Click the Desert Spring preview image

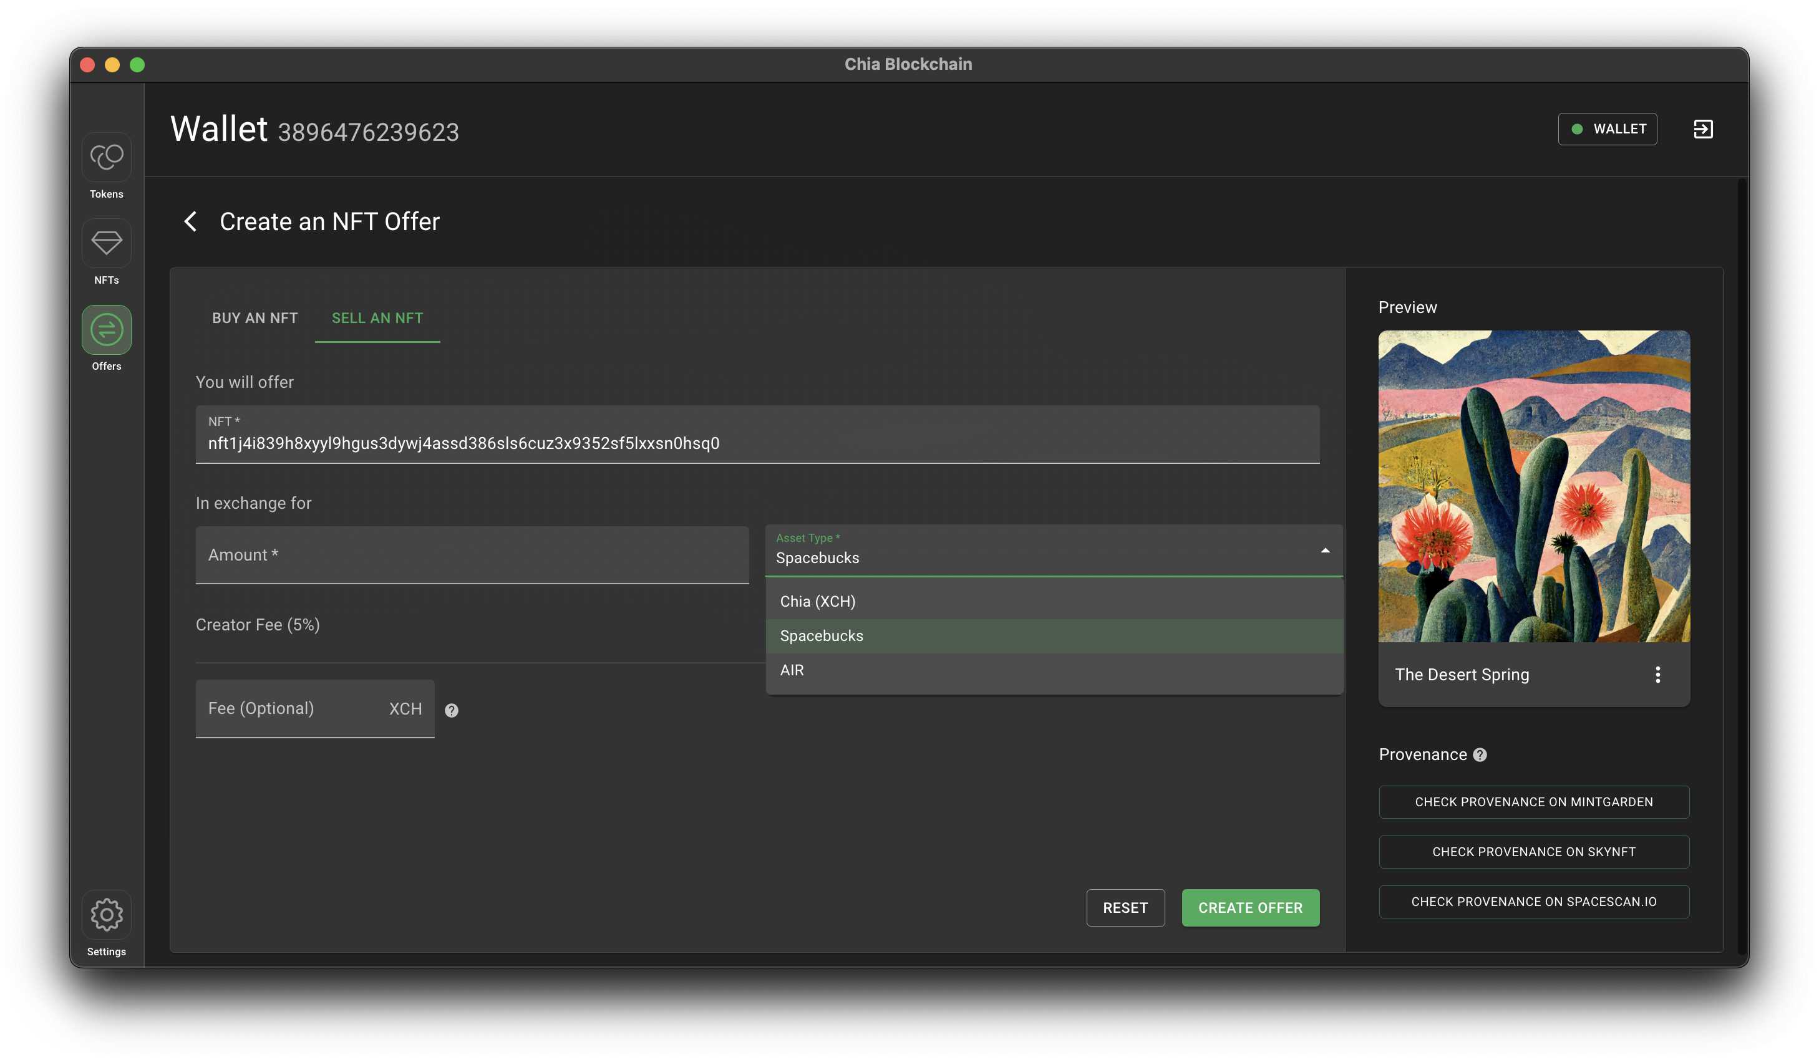(1534, 486)
